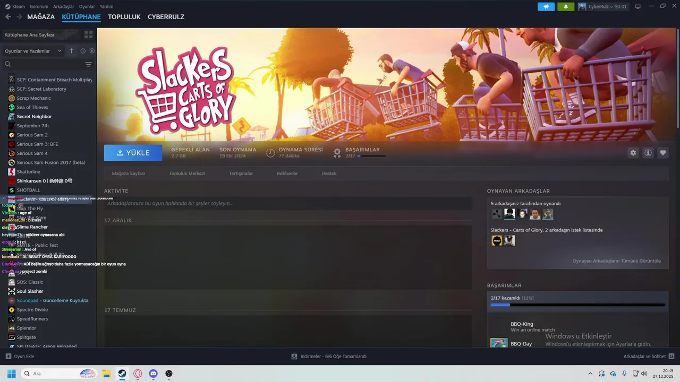Open Big Picture mode monitor icon
The height and width of the screenshot is (382, 680).
tap(638, 6)
